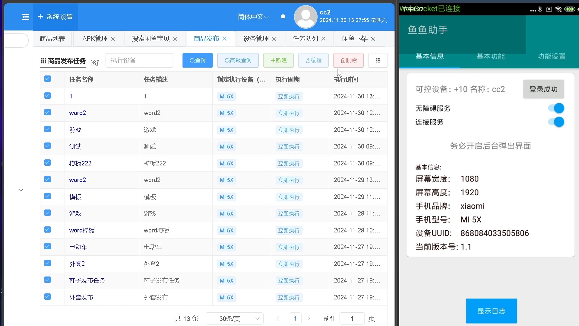579x326 pixels.
Task: Close the 设备管理 tab
Action: (274, 39)
